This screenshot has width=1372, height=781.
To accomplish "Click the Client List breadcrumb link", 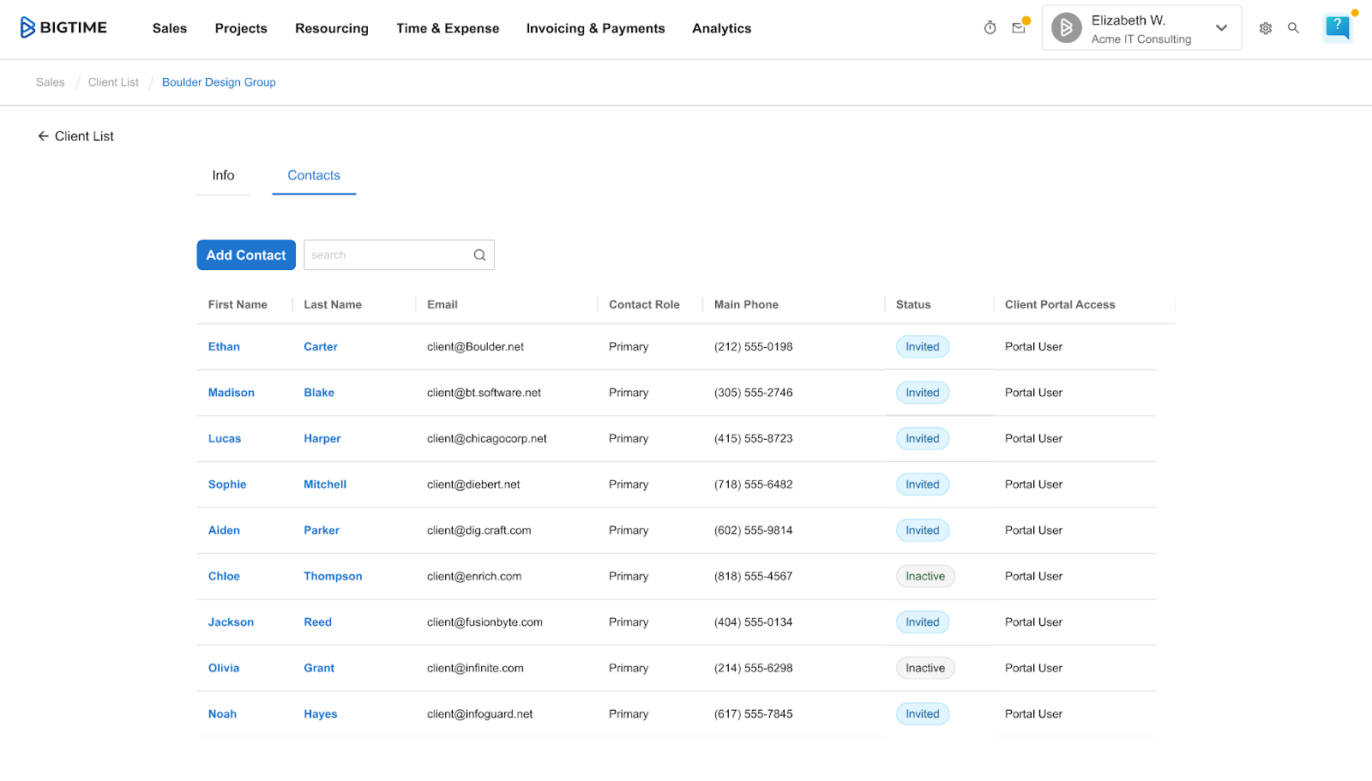I will tap(113, 82).
